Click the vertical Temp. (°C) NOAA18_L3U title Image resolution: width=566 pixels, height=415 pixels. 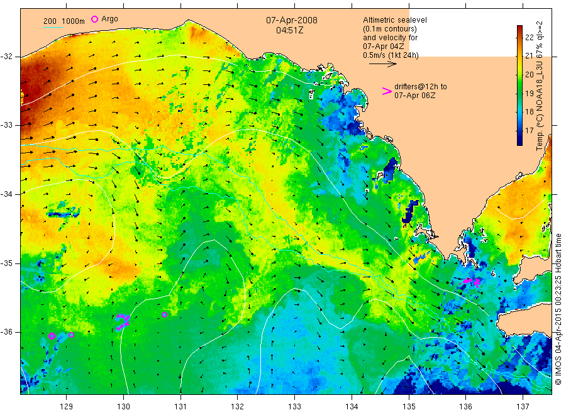(x=540, y=86)
